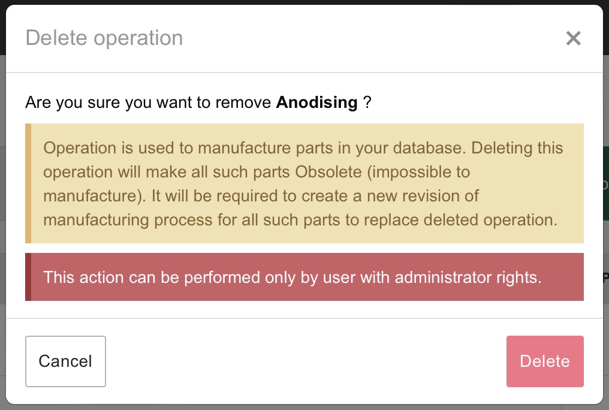
Task: Click the dark backdrop above the dialog
Action: [x=304, y=2]
